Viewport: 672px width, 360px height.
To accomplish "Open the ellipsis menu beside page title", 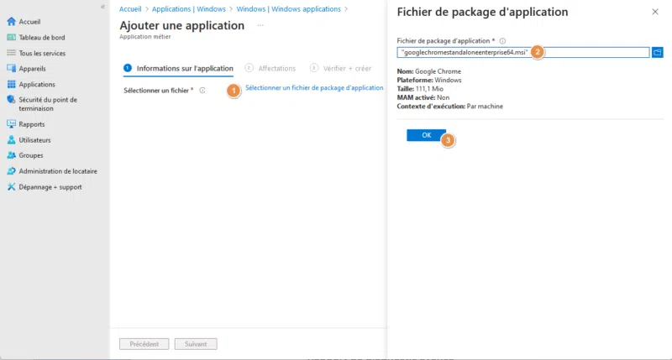I will click(x=260, y=26).
